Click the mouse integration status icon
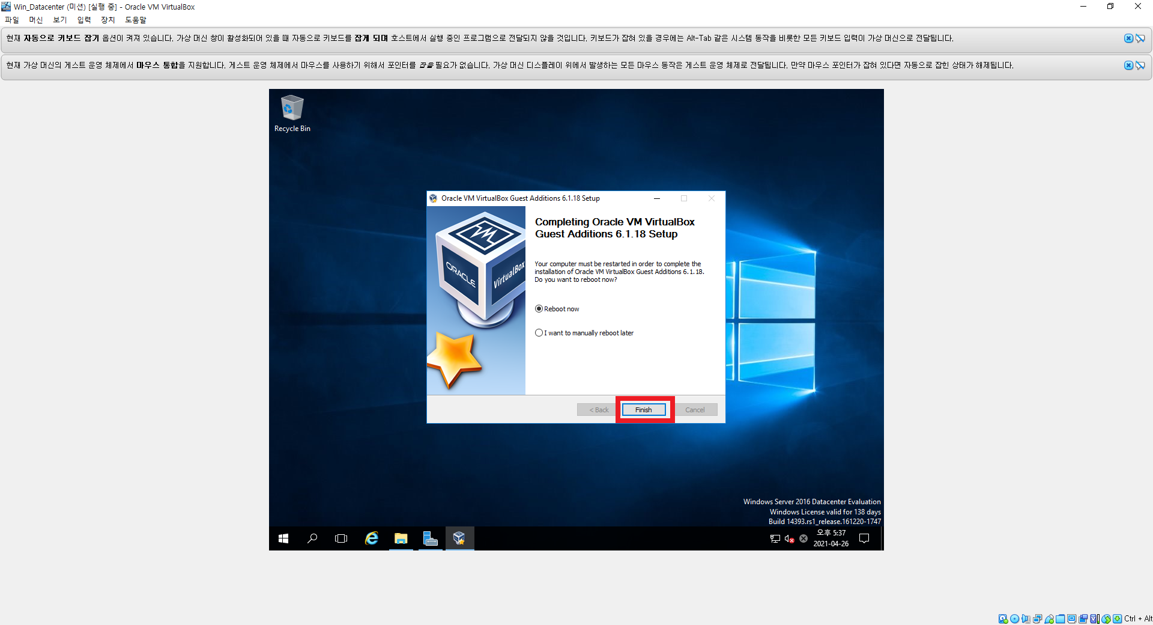Viewport: 1153px width, 625px height. click(1106, 619)
